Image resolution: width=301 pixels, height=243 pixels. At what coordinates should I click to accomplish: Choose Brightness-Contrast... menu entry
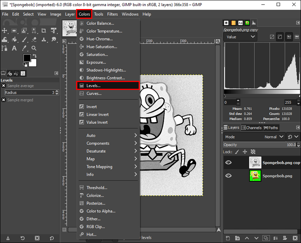click(x=108, y=78)
